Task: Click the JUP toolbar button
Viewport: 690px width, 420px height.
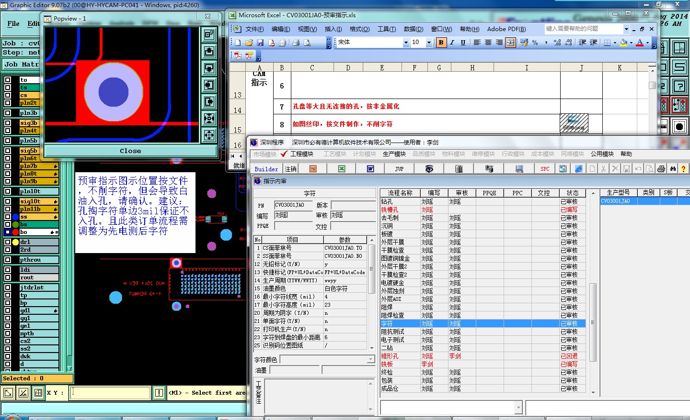Action: (400, 169)
